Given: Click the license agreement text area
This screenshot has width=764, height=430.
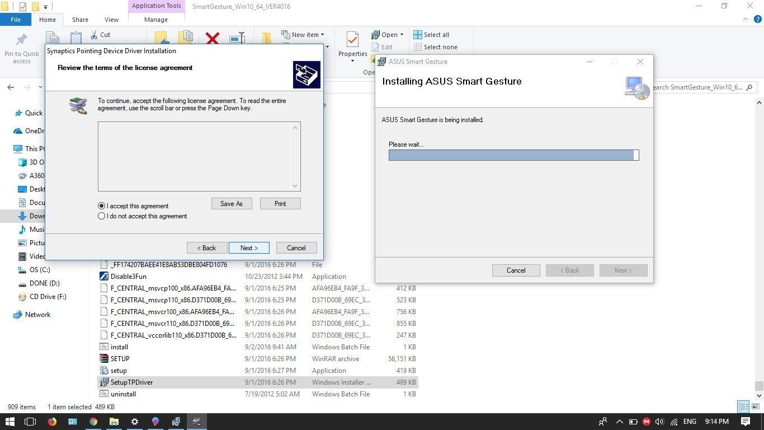Looking at the screenshot, I should (x=194, y=157).
